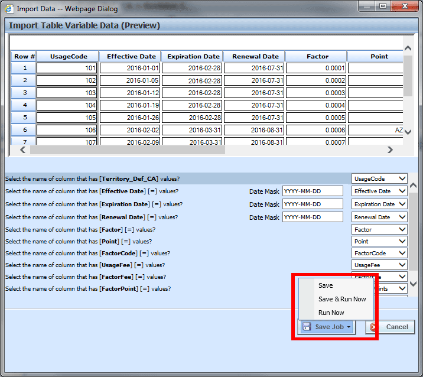This screenshot has height=377, width=423.
Task: Click Factor cell with value 0.0003
Action: pos(316,93)
